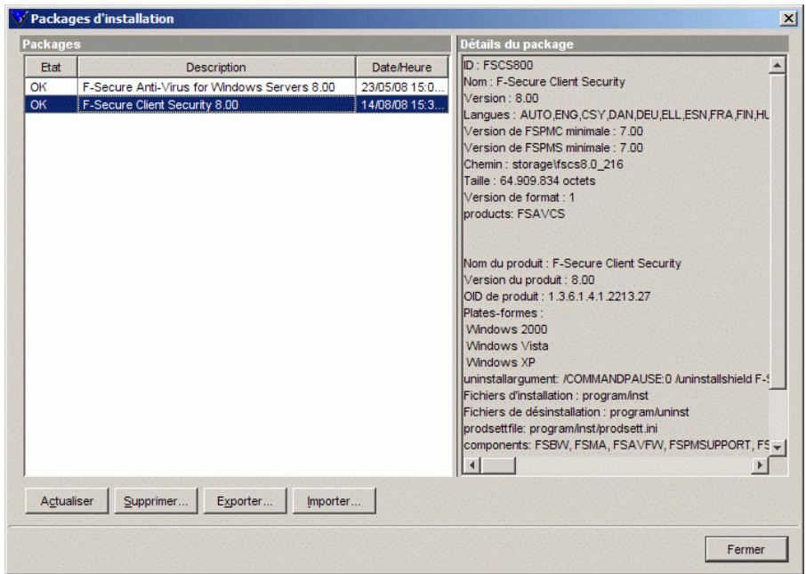
Task: Click the details scroll up arrow
Action: (777, 65)
